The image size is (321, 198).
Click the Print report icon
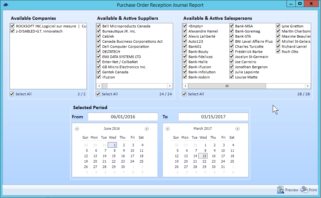[x=304, y=190]
